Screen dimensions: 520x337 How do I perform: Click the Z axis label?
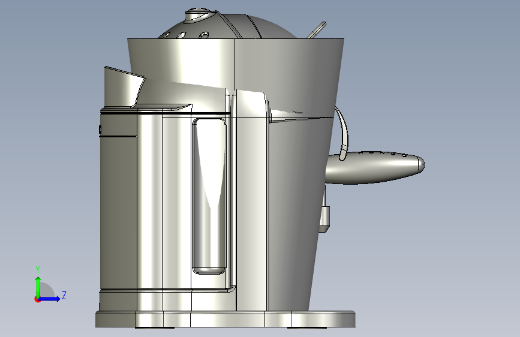(64, 295)
